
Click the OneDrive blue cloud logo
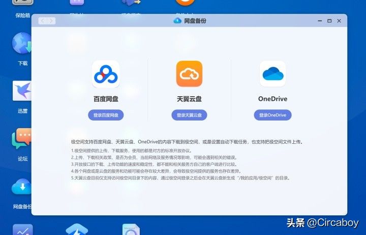(x=272, y=74)
